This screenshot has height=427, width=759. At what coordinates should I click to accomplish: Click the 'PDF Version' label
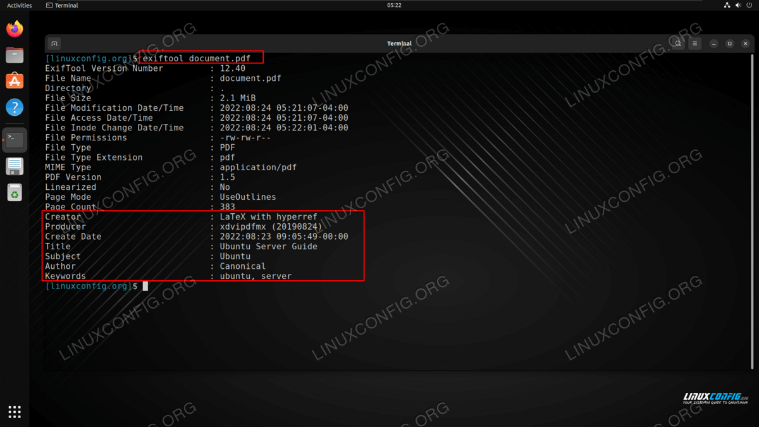(73, 177)
